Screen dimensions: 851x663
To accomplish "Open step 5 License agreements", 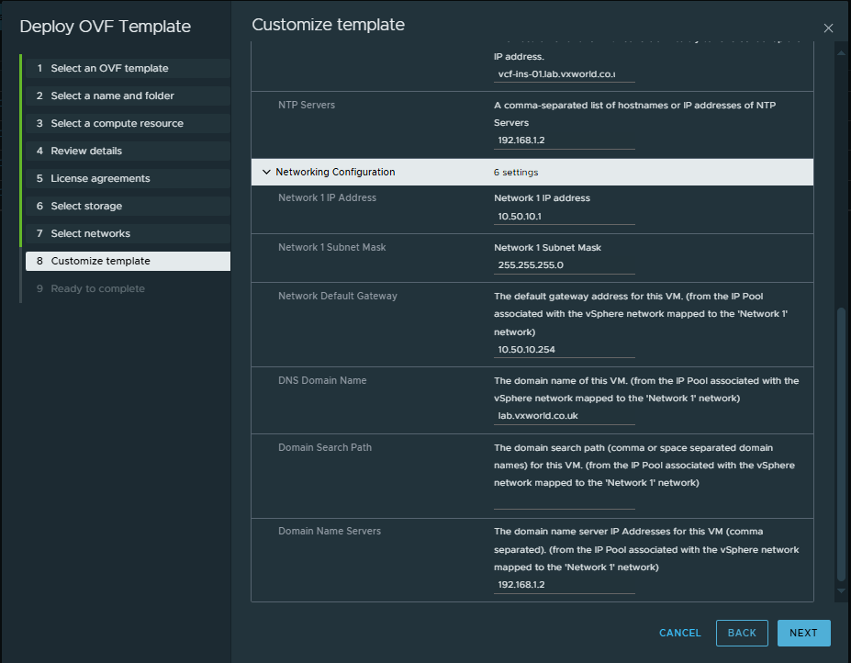I will point(100,178).
